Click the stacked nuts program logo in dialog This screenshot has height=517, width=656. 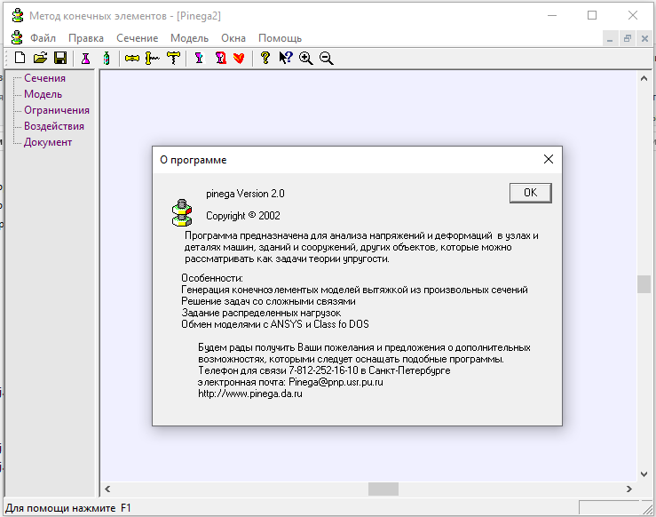[x=182, y=212]
